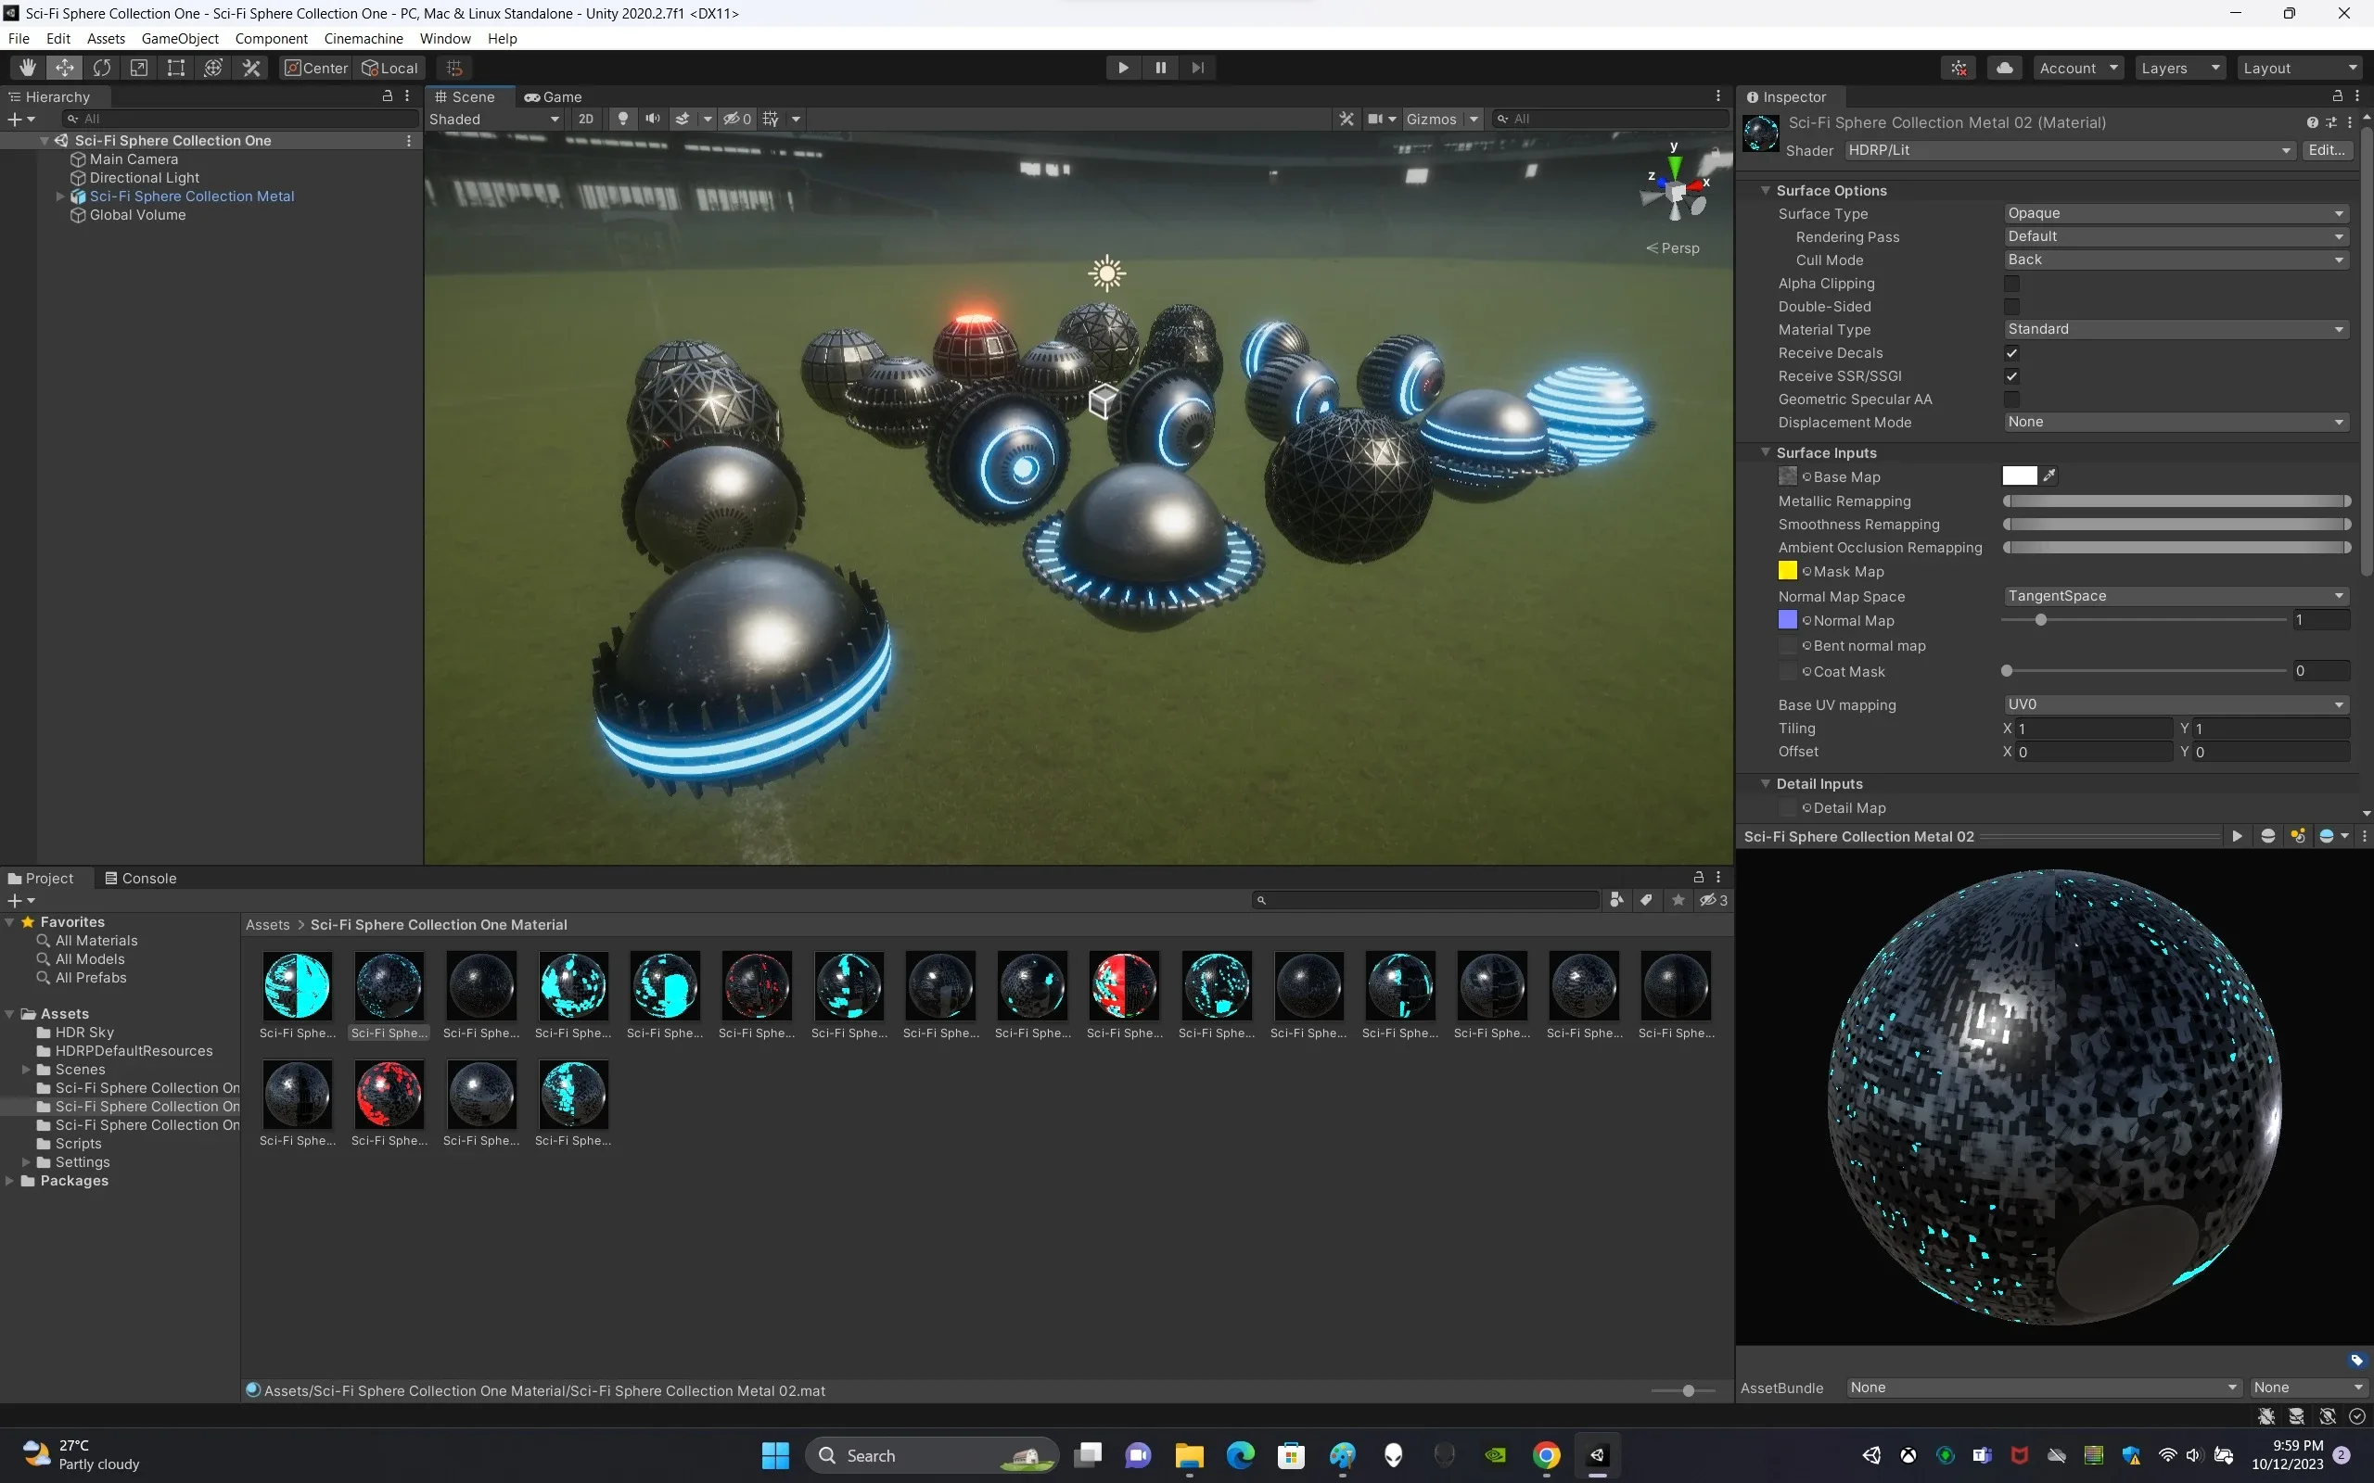
Task: Select the Rotate tool
Action: click(102, 68)
